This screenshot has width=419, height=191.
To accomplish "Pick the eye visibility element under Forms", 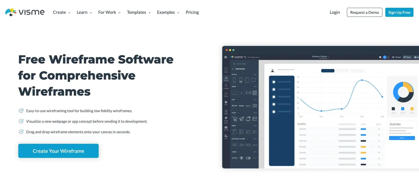I will [241, 158].
